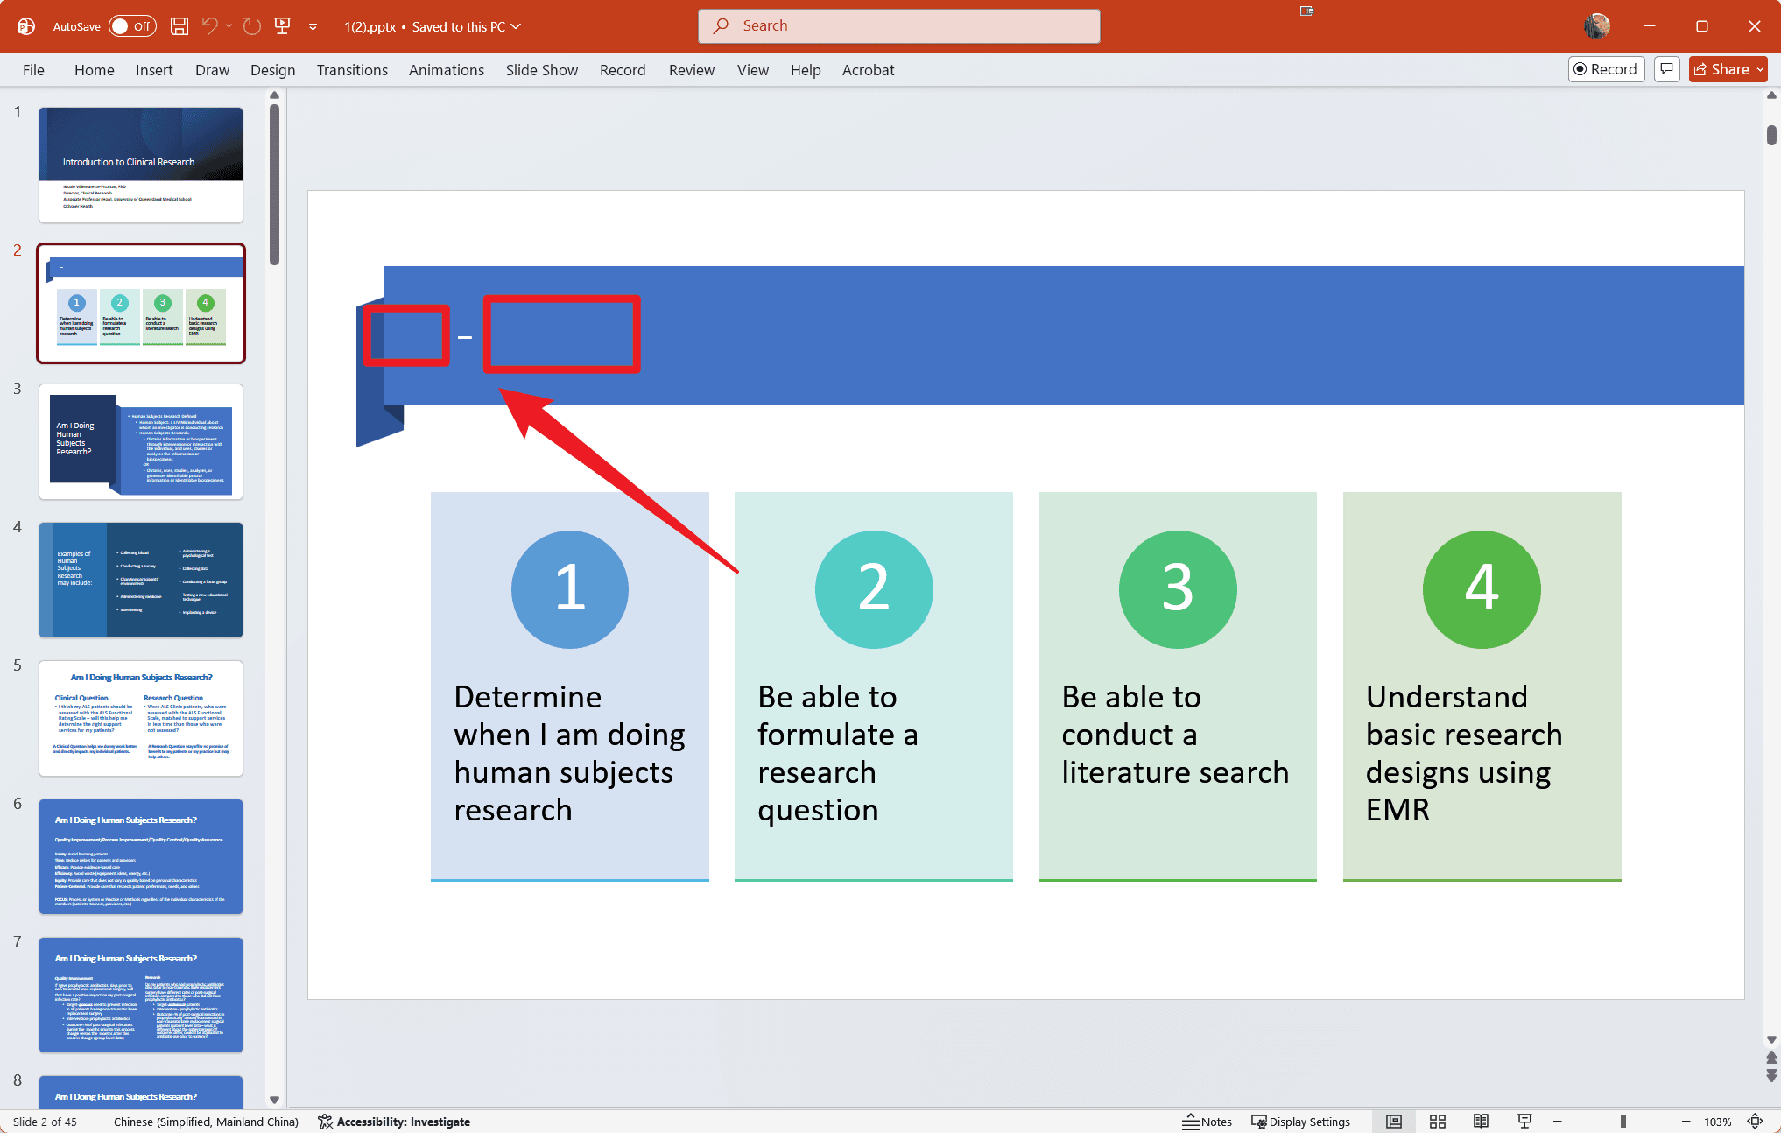This screenshot has width=1781, height=1133.
Task: Switch to the Home tab
Action: 95,70
